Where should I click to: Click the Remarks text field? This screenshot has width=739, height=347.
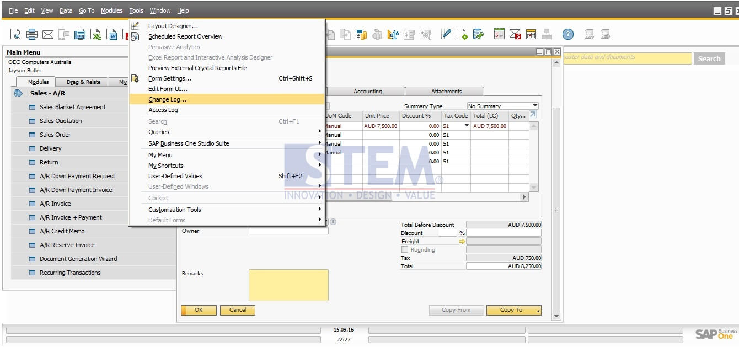[x=288, y=285]
